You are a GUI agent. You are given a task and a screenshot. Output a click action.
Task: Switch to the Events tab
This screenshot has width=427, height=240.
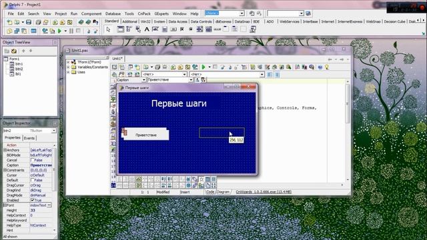pyautogui.click(x=29, y=138)
